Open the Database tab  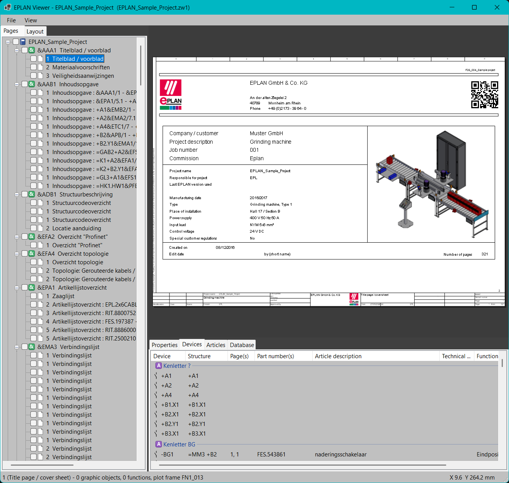coord(242,345)
